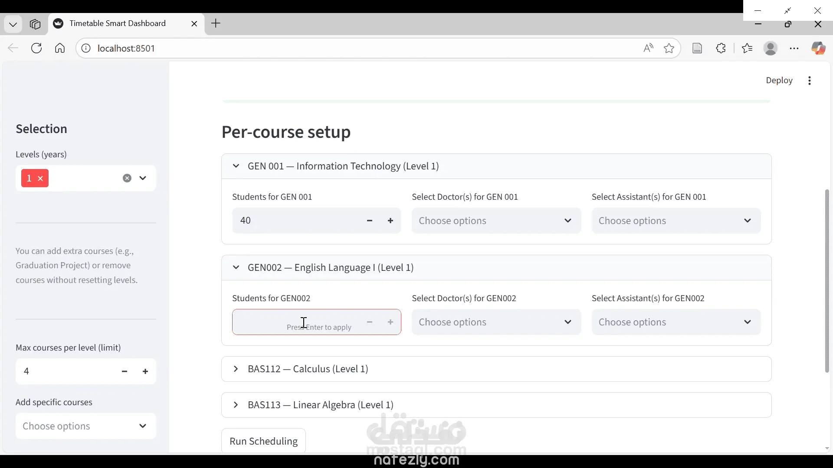833x468 pixels.
Task: Increase students for GEN 001
Action: [390, 221]
